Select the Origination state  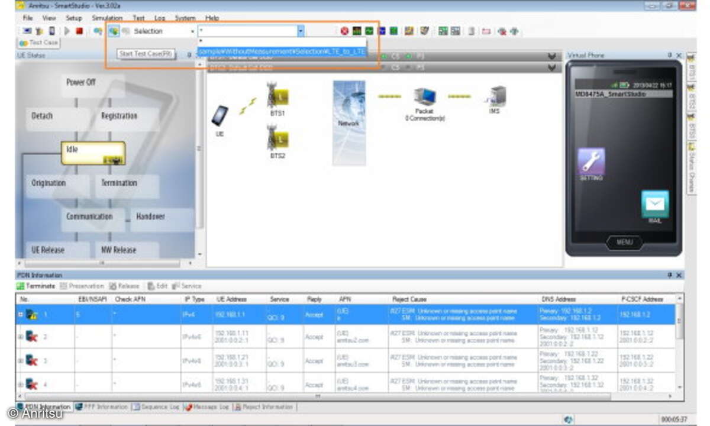pos(58,185)
